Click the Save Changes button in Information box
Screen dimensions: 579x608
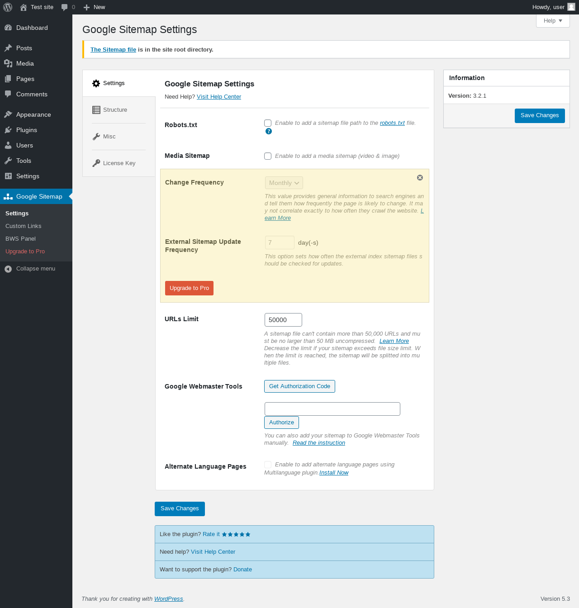click(x=540, y=115)
